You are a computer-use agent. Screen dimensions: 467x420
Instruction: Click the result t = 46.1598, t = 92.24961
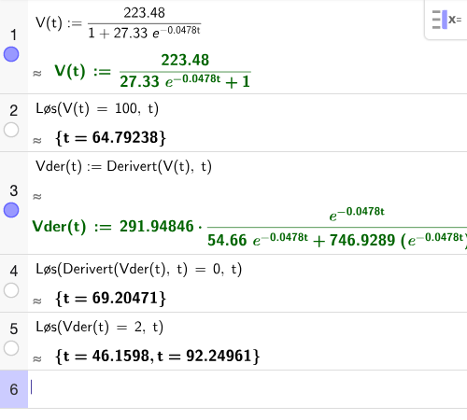point(157,356)
